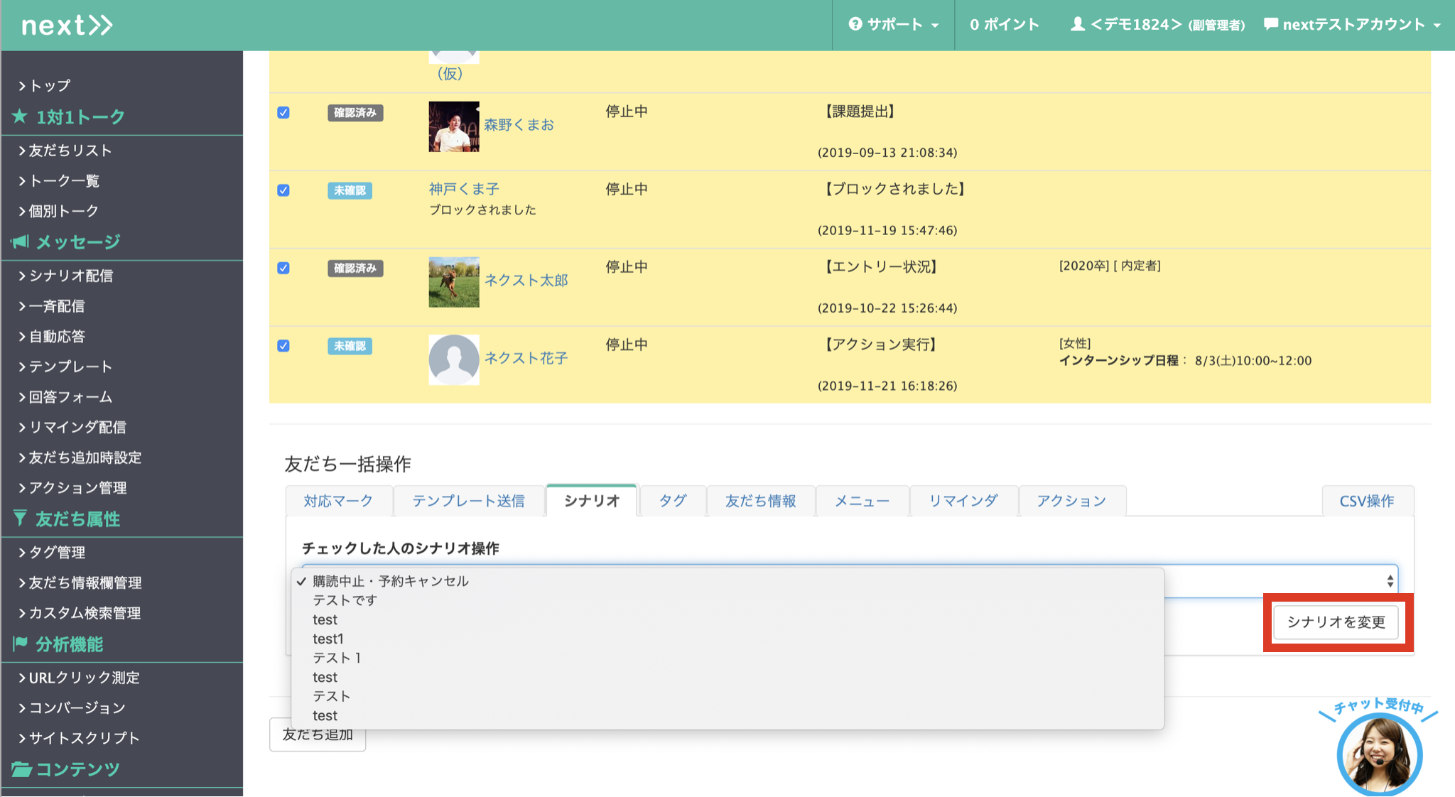Open 神戸くま子's profile link
This screenshot has width=1455, height=797.
click(x=464, y=189)
